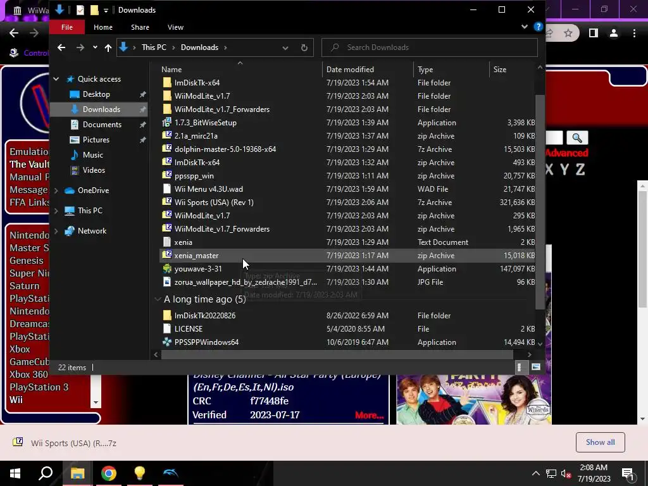Go back in File Explorer
This screenshot has width=648, height=486.
pos(61,47)
